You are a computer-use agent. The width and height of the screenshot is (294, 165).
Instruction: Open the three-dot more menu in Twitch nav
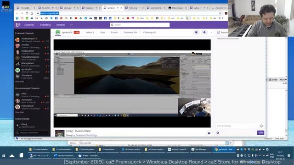click(72, 25)
